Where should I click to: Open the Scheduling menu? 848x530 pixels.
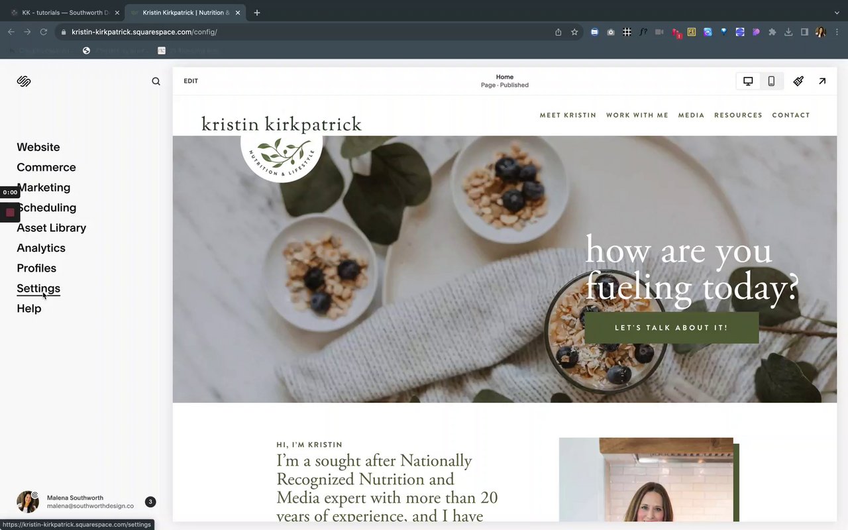click(46, 207)
